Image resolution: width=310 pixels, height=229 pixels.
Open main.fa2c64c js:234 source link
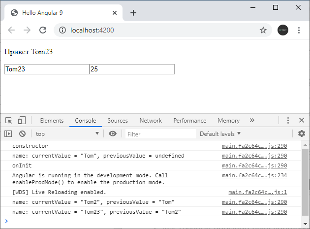point(254,175)
